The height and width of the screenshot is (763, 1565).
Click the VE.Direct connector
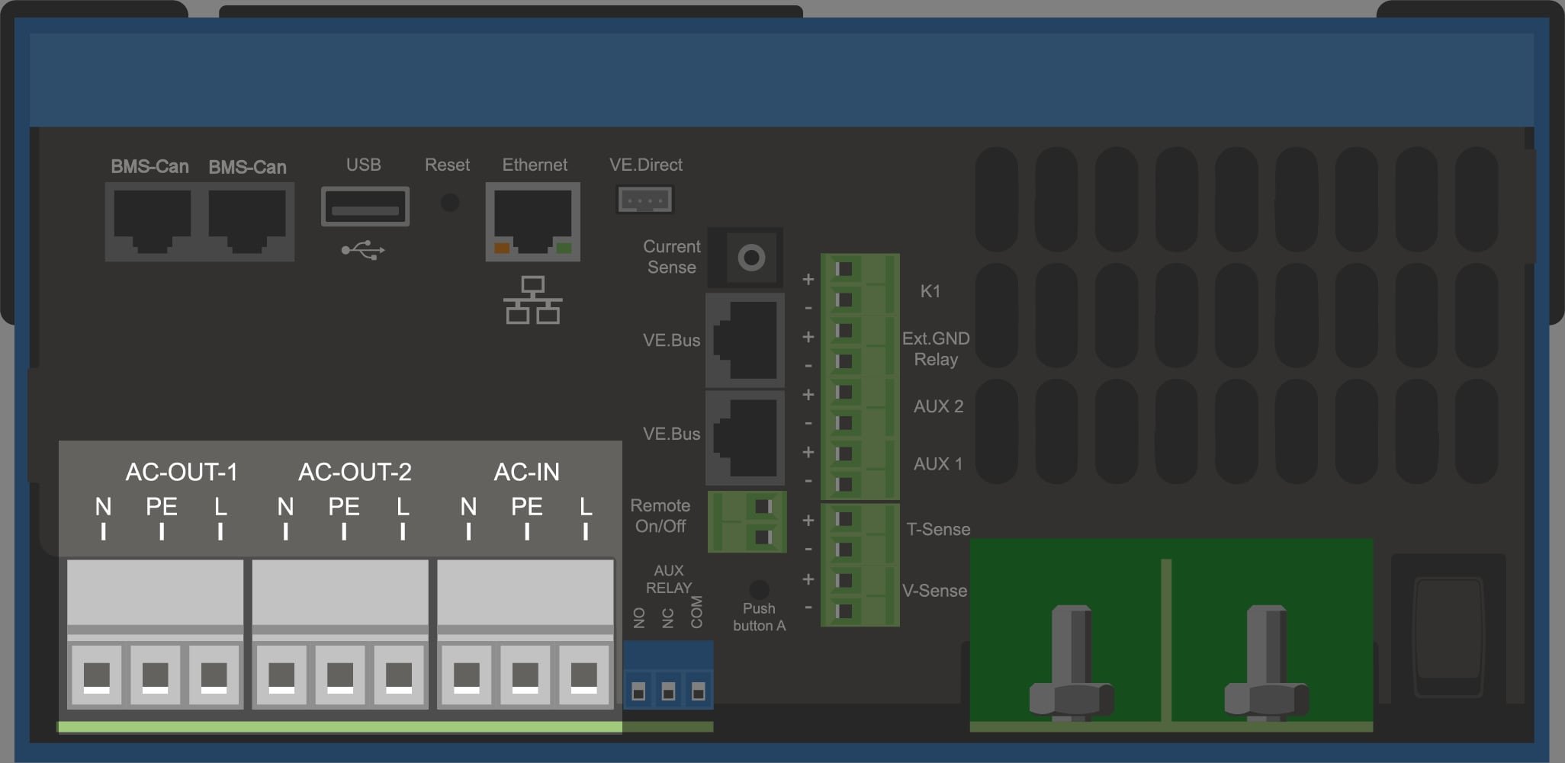644,200
